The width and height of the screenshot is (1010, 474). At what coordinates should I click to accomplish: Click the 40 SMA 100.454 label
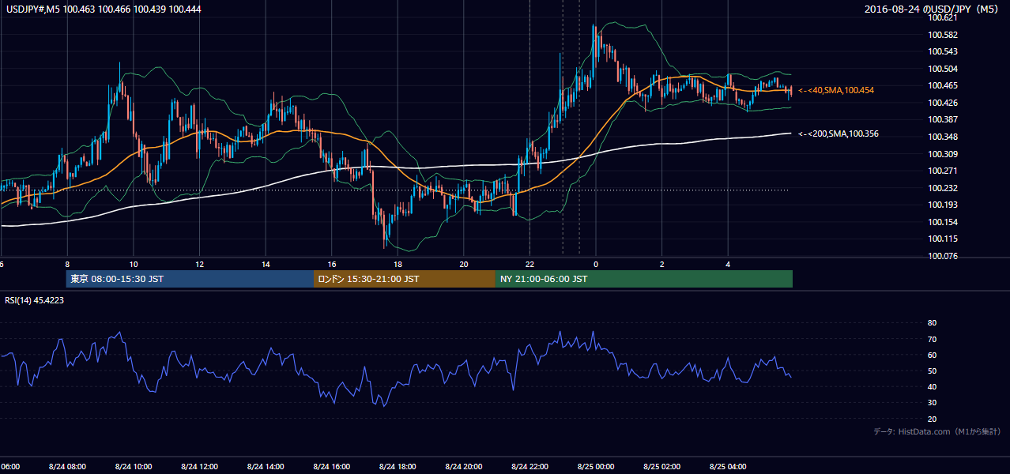click(836, 91)
